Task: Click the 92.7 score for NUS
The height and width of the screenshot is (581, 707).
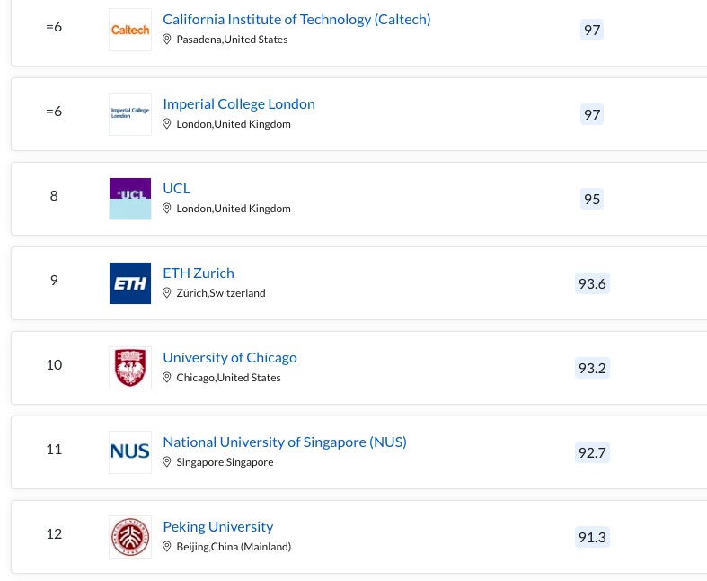Action: 592,453
